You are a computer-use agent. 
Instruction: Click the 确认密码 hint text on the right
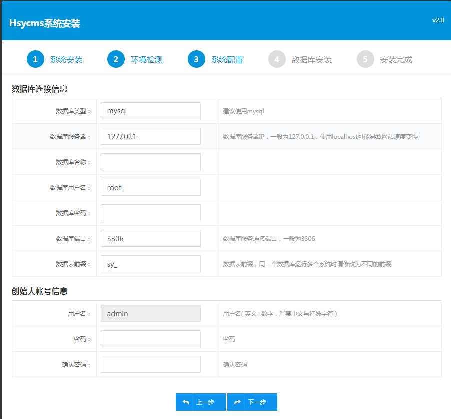click(235, 365)
